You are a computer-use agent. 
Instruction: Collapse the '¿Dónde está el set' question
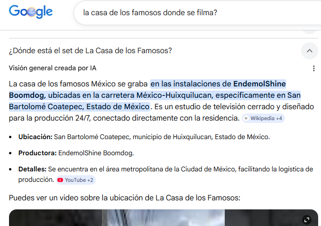point(309,51)
